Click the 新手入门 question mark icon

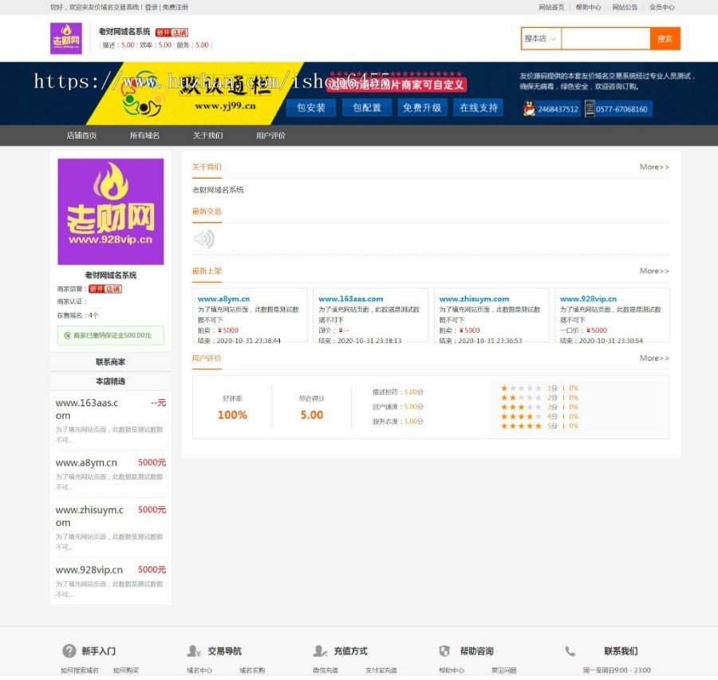(71, 650)
